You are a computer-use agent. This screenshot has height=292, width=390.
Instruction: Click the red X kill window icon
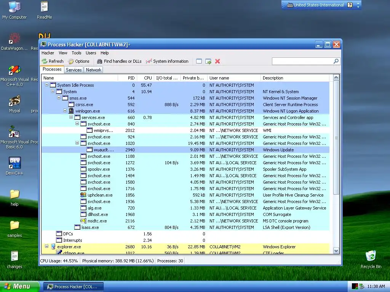point(217,61)
